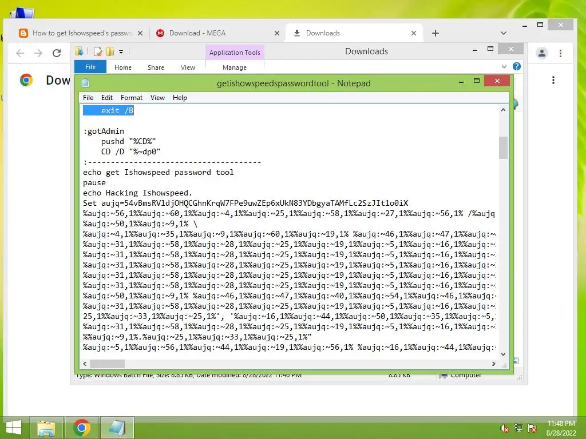Screen dimensions: 586x439
Task: Open File Explorer from taskbar
Action: tap(46, 428)
